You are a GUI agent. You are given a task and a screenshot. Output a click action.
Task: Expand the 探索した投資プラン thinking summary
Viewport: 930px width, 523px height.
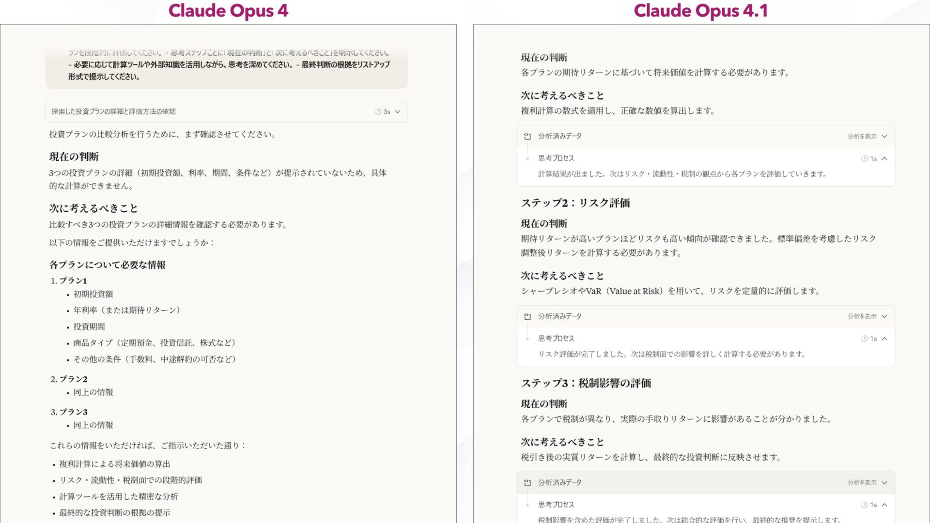point(397,111)
